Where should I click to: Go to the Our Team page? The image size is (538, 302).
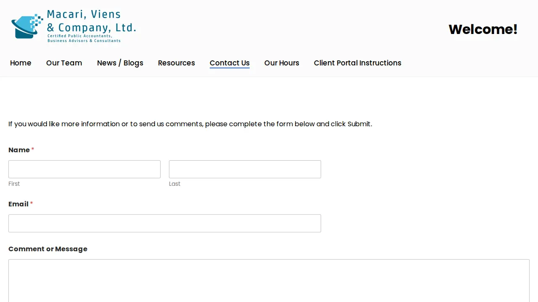point(64,63)
